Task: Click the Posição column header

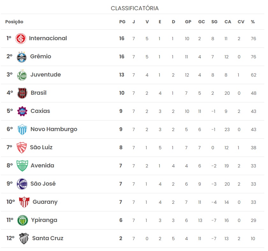Action: coord(14,22)
